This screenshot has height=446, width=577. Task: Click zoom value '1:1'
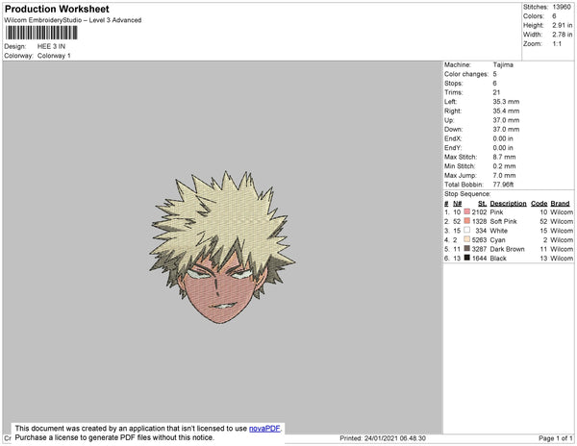tap(557, 44)
